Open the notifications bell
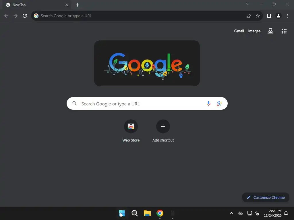The height and width of the screenshot is (220, 294). click(x=286, y=213)
